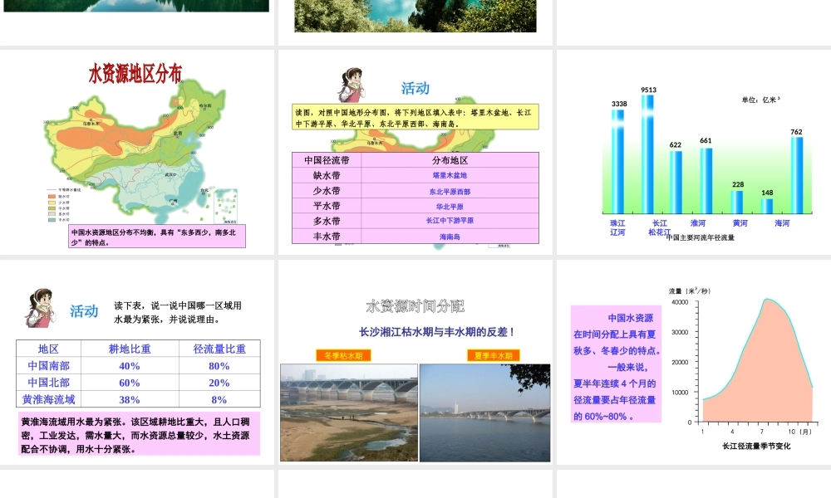The height and width of the screenshot is (498, 831).
Task: Click the gray title 水资源时间分配
Action: 415,306
